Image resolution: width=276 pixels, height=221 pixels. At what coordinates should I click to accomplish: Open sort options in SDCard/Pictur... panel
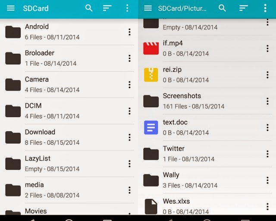point(244,8)
